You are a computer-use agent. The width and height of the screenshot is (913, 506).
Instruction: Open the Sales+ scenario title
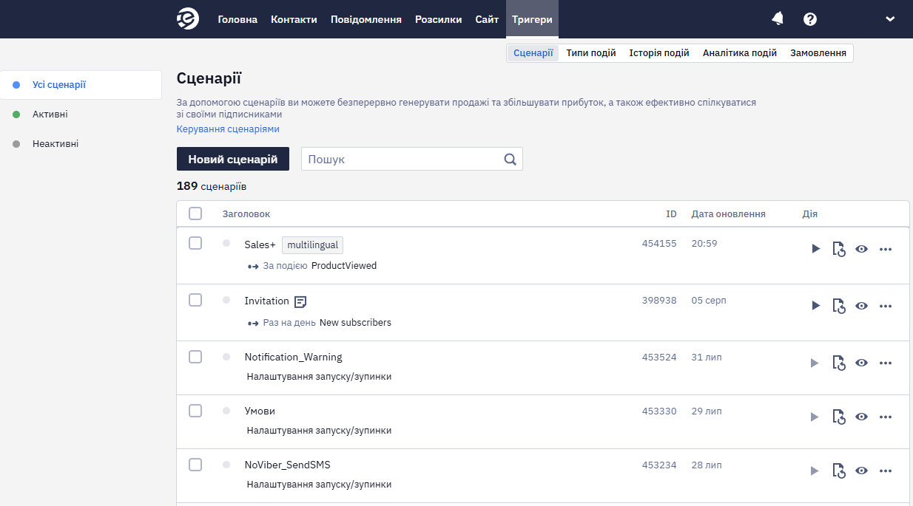point(260,245)
